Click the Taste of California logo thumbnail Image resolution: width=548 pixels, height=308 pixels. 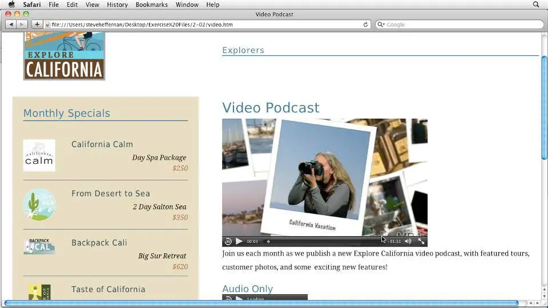39,292
